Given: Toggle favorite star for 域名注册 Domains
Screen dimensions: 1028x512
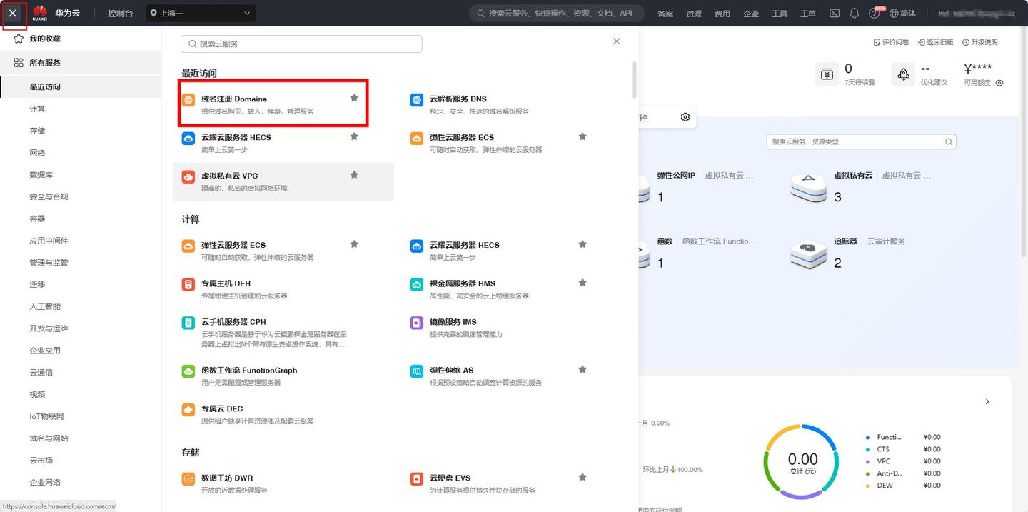Looking at the screenshot, I should [354, 98].
